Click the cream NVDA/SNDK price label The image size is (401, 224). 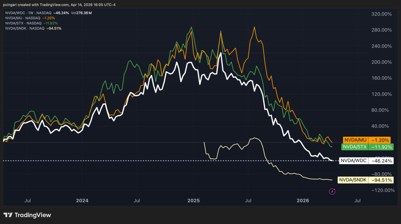[367, 180]
